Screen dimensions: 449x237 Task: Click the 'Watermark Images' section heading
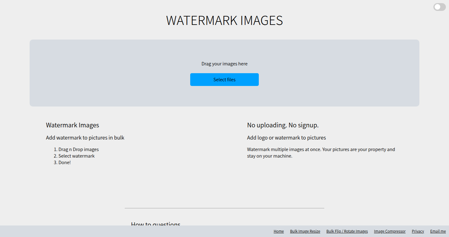point(72,125)
